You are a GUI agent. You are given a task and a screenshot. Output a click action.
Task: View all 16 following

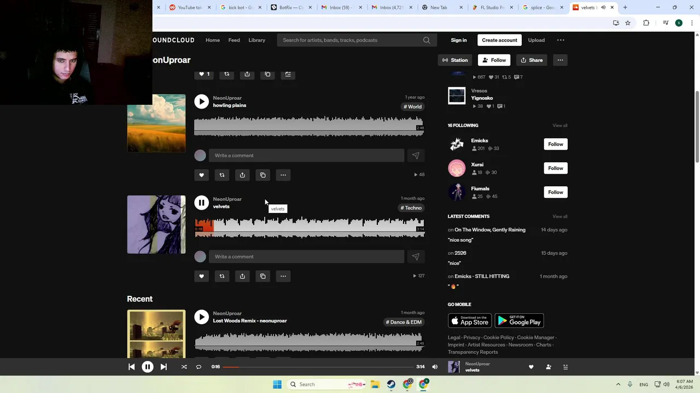click(560, 126)
